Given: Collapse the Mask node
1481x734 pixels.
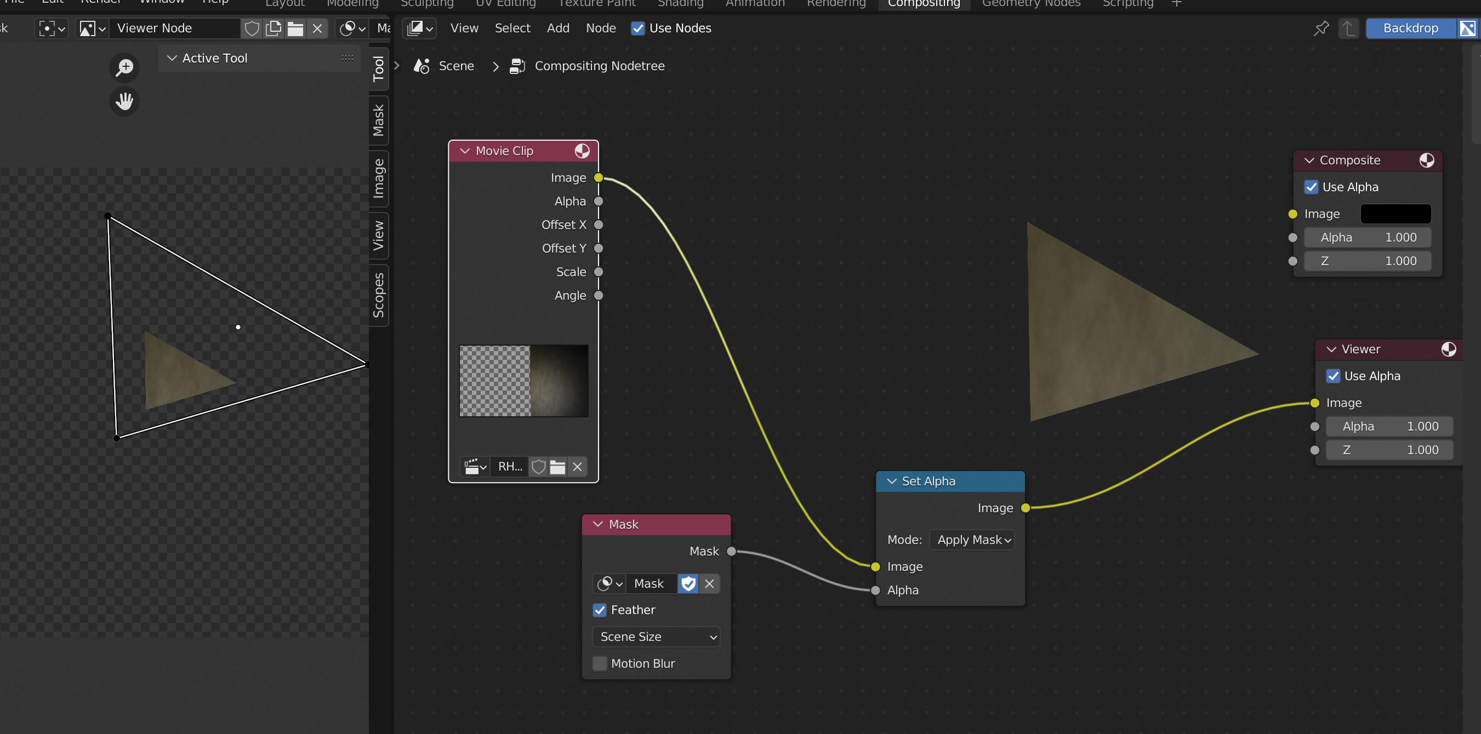Looking at the screenshot, I should point(598,525).
